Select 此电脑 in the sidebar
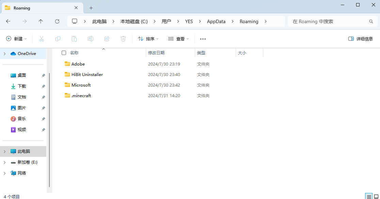The width and height of the screenshot is (380, 199). pos(24,151)
